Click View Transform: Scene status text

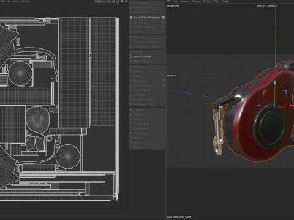click(x=179, y=217)
